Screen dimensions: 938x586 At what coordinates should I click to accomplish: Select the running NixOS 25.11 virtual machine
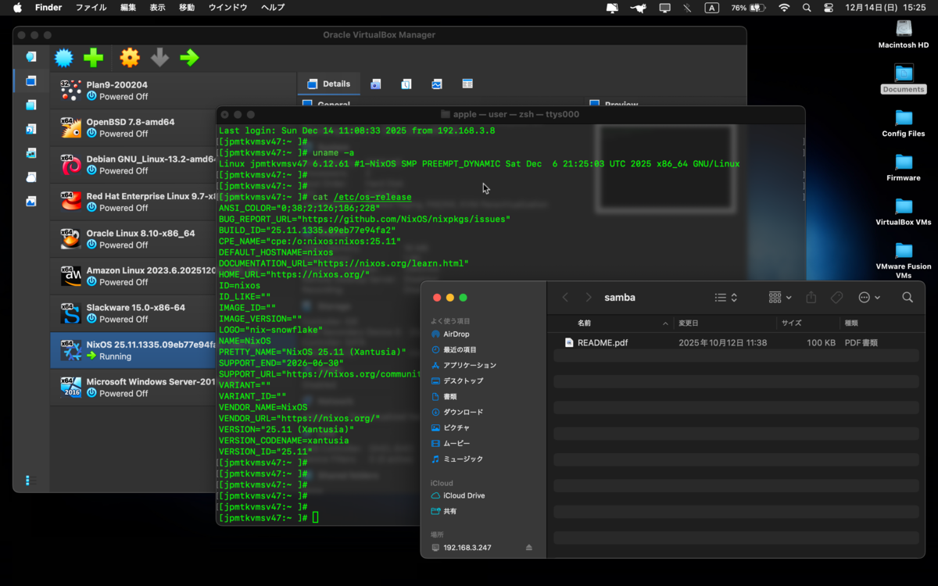(x=134, y=350)
